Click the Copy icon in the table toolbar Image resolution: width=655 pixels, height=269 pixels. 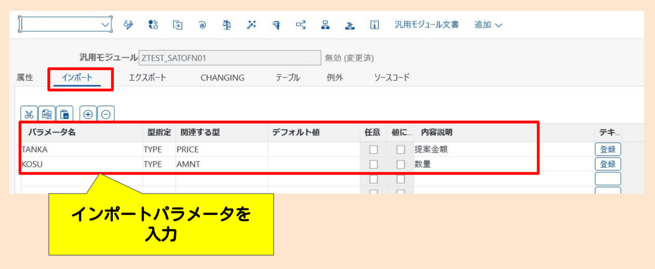tap(47, 113)
